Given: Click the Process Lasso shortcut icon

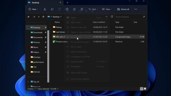Looking at the screenshot, I should click(54, 42).
